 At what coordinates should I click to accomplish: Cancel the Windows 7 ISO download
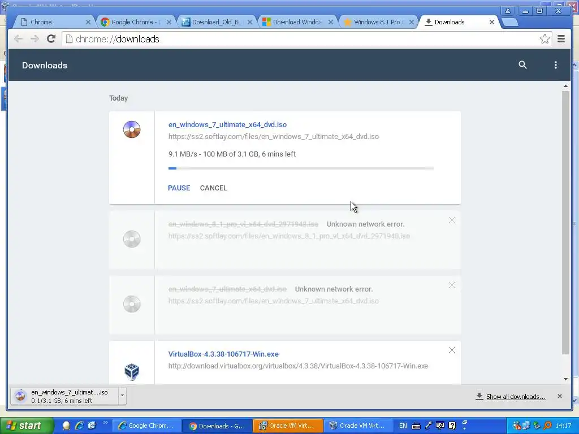213,188
